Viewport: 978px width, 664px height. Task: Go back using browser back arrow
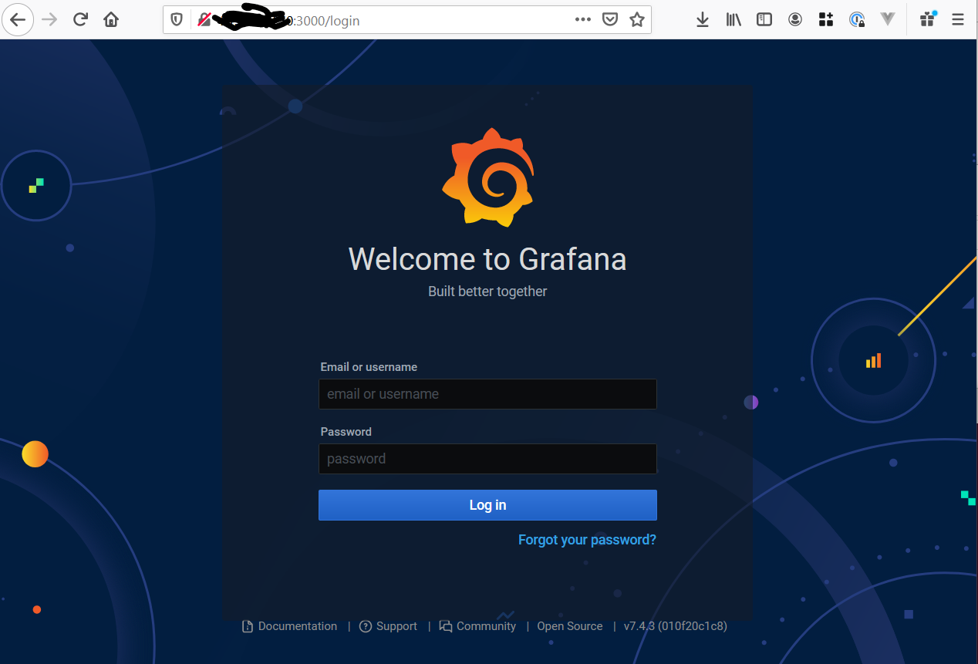18,20
